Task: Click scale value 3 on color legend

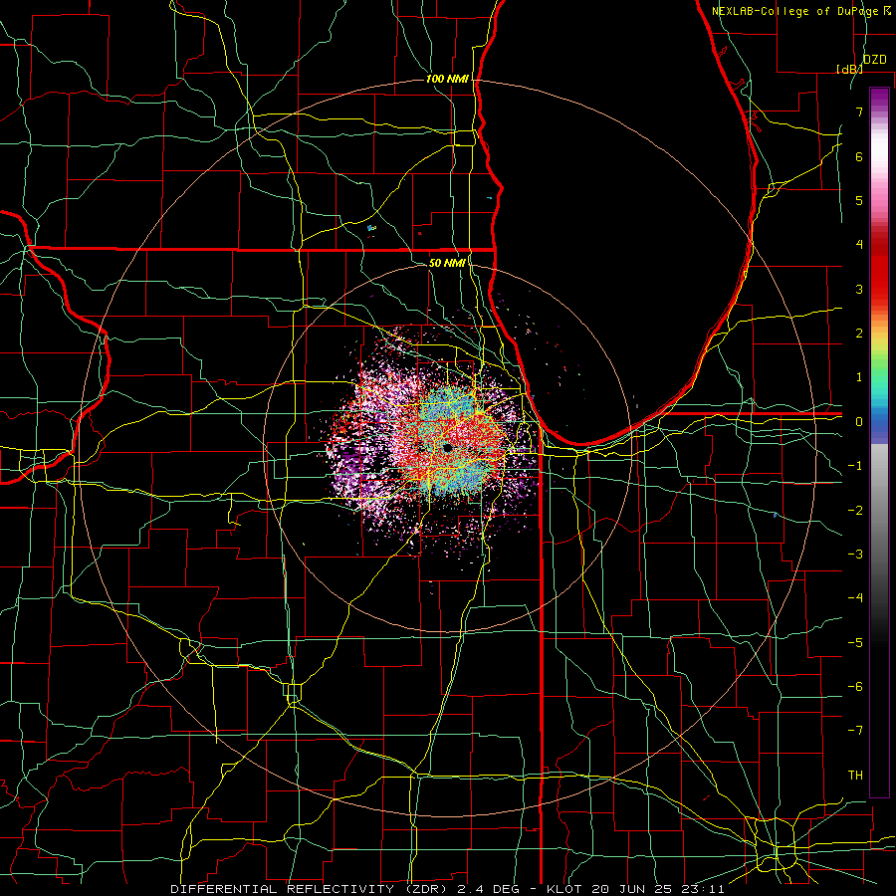Action: tap(859, 289)
